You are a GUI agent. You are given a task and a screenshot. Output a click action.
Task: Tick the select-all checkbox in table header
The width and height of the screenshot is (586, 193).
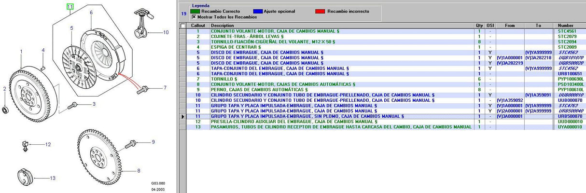[182, 26]
